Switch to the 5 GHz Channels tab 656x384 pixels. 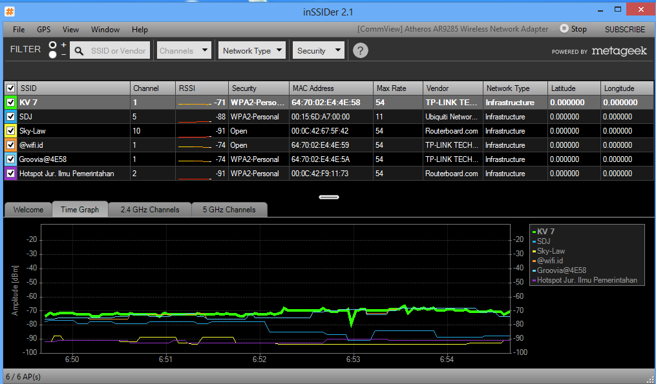(x=229, y=210)
